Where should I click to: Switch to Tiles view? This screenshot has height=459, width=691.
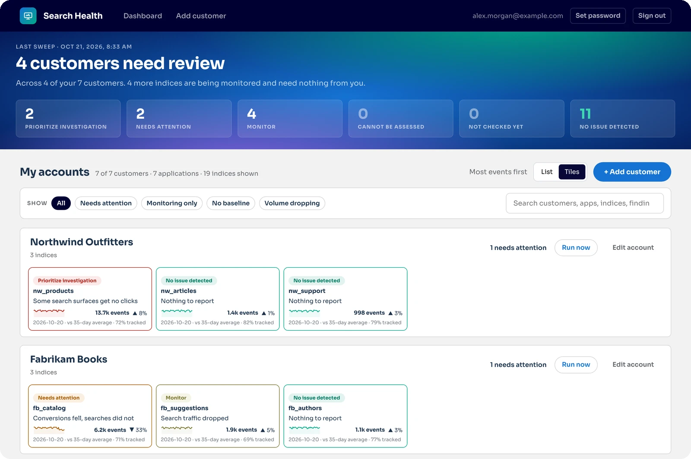click(572, 172)
